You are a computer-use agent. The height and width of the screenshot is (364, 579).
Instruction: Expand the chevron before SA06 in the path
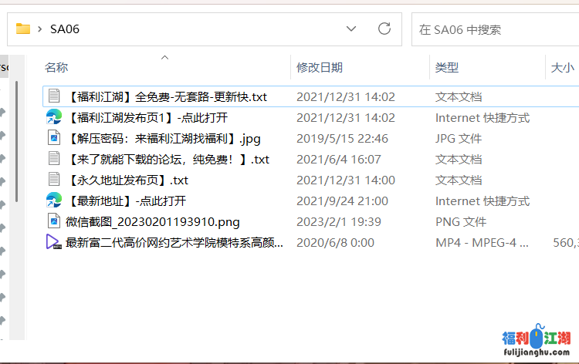[39, 29]
